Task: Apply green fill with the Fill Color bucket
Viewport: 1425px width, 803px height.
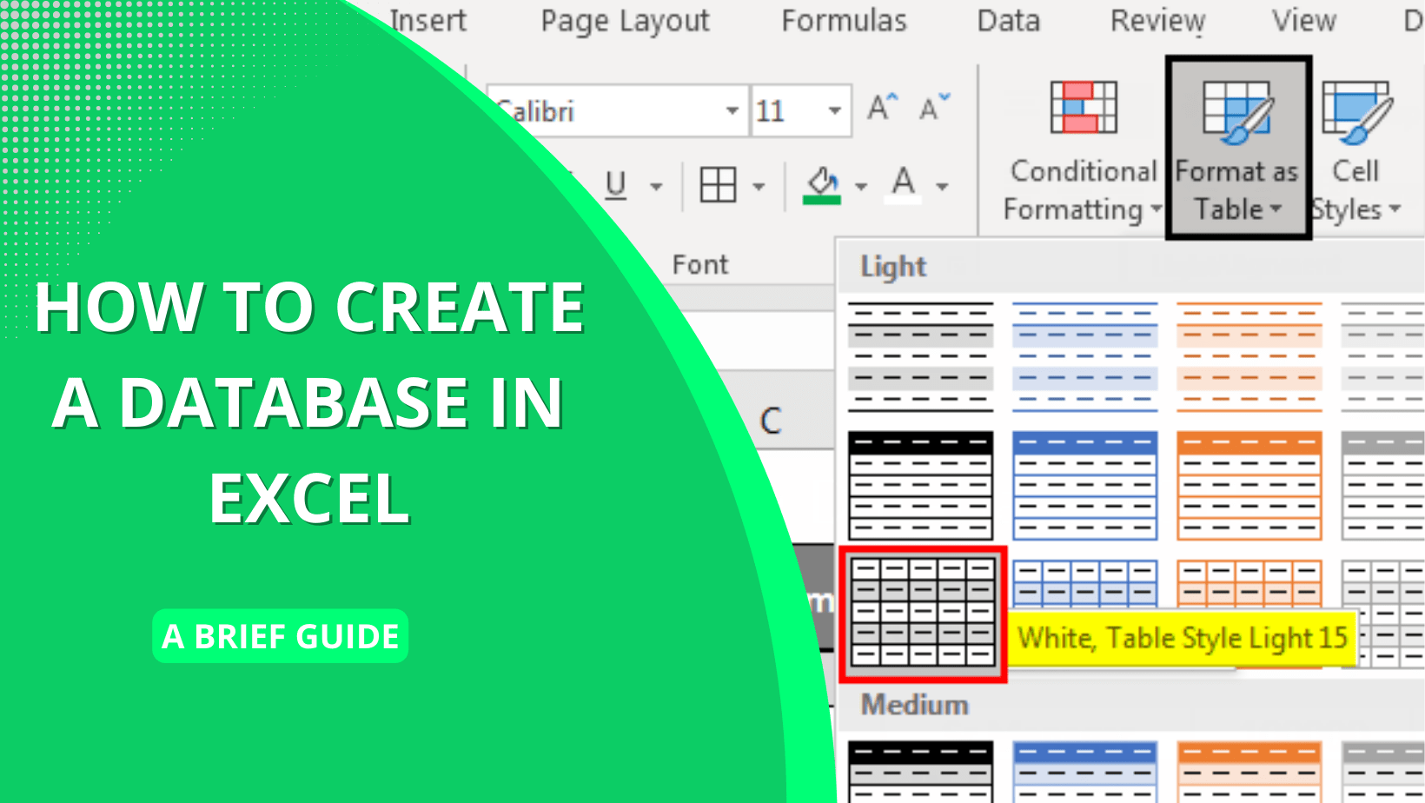Action: pos(824,181)
